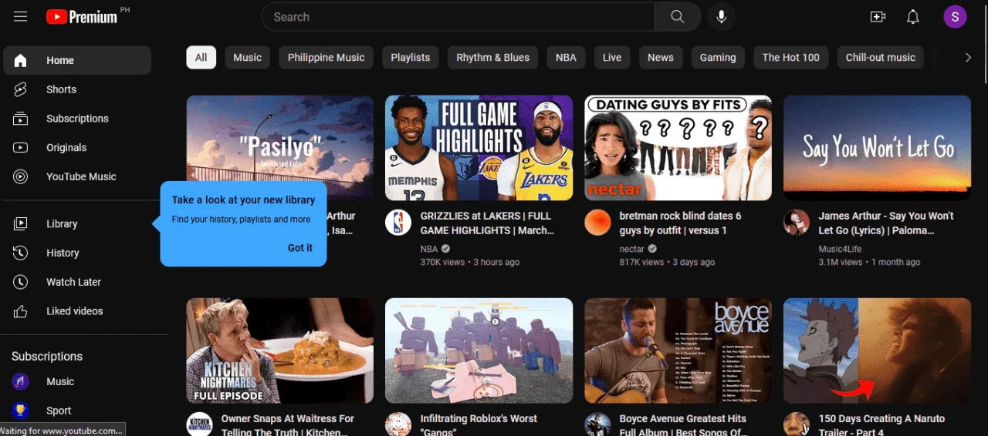Play the Say You Won't Let Go thumbnail
The height and width of the screenshot is (436, 988).
pos(877,148)
